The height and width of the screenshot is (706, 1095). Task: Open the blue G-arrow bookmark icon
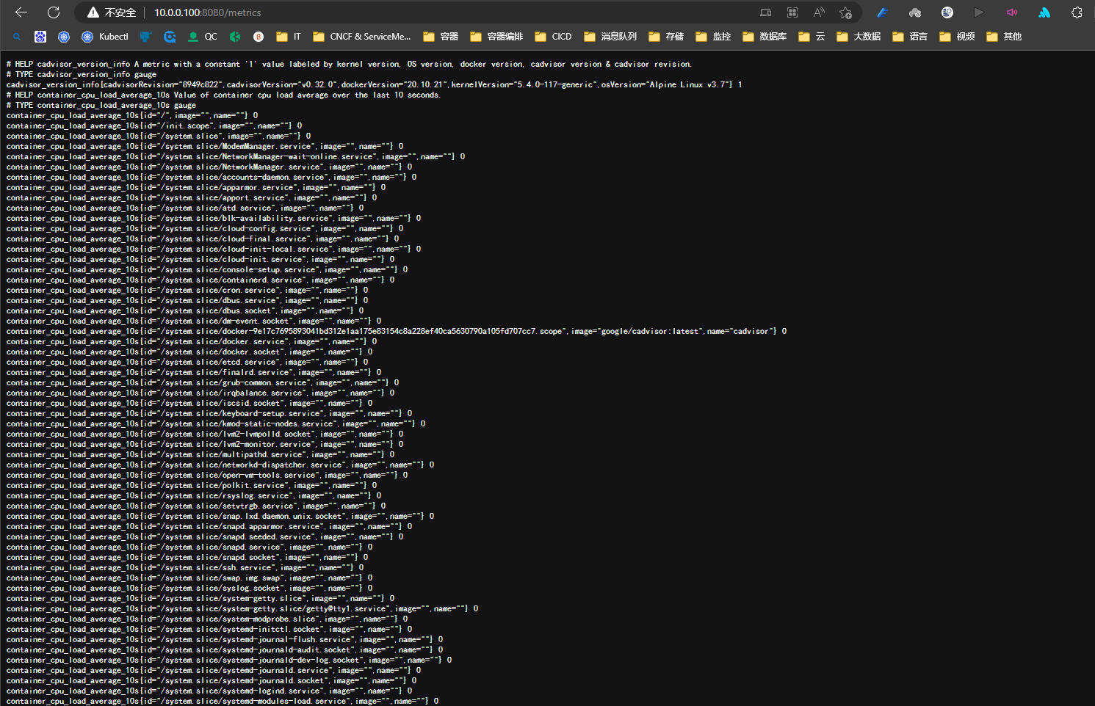170,36
